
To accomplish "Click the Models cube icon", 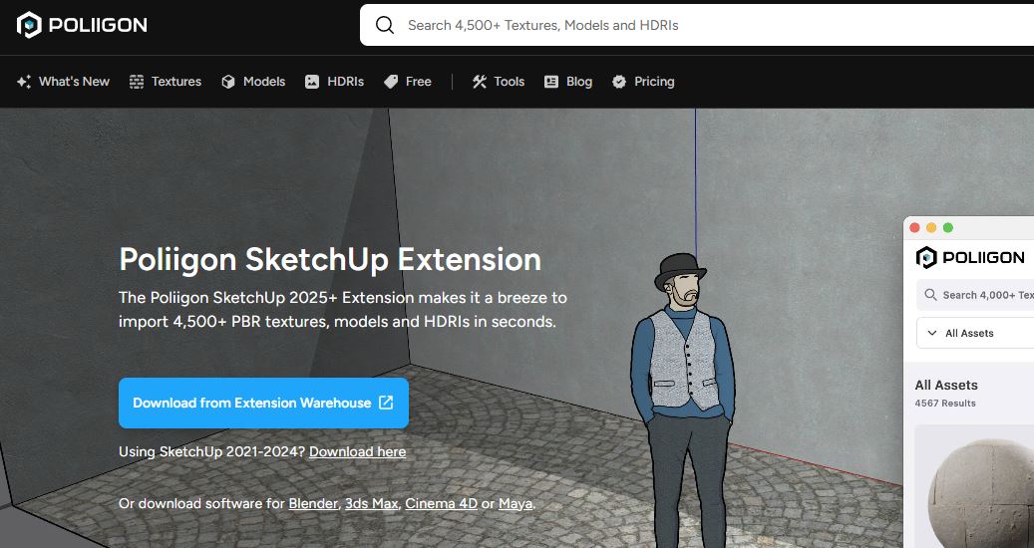I will [x=228, y=82].
